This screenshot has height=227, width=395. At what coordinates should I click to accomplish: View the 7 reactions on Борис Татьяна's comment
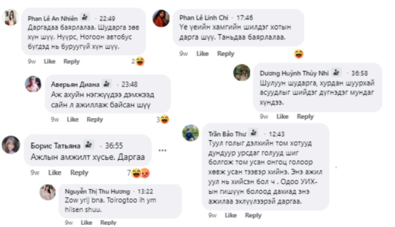[x=138, y=173]
